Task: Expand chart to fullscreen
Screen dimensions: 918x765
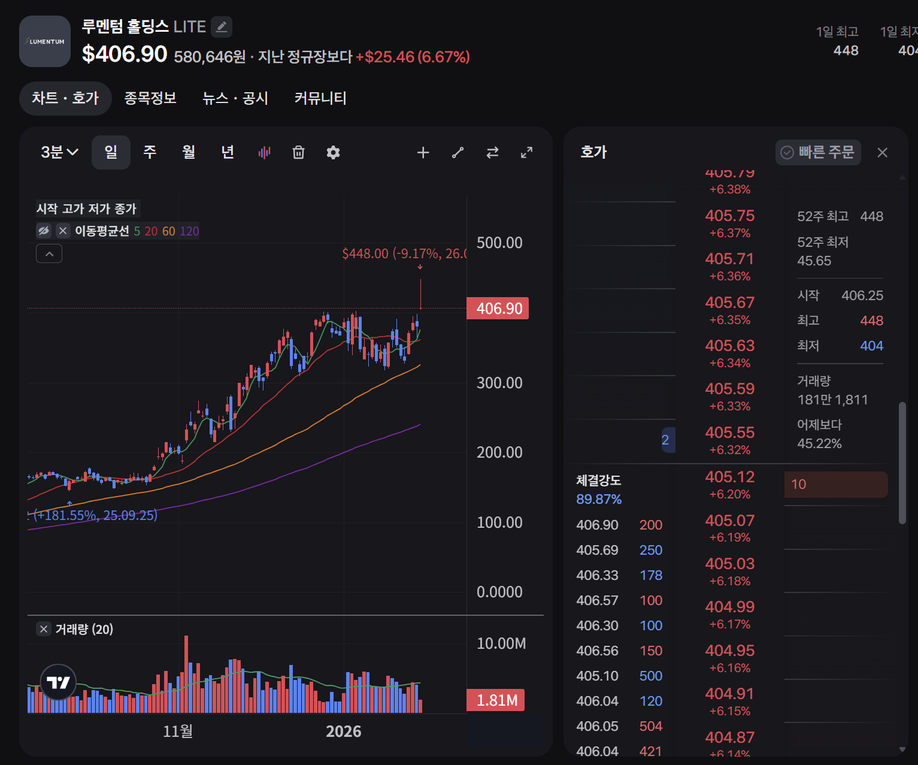Action: pyautogui.click(x=526, y=153)
